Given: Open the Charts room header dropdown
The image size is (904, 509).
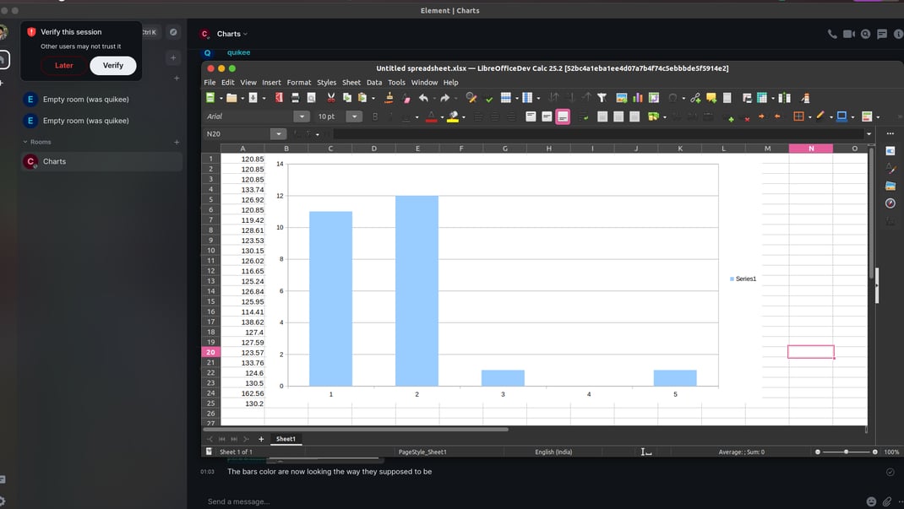Looking at the screenshot, I should pyautogui.click(x=245, y=34).
